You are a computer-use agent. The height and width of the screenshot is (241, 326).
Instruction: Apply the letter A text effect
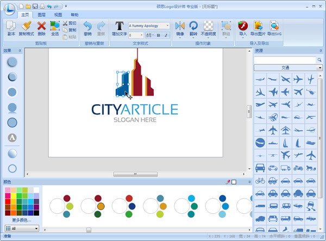pos(12,138)
